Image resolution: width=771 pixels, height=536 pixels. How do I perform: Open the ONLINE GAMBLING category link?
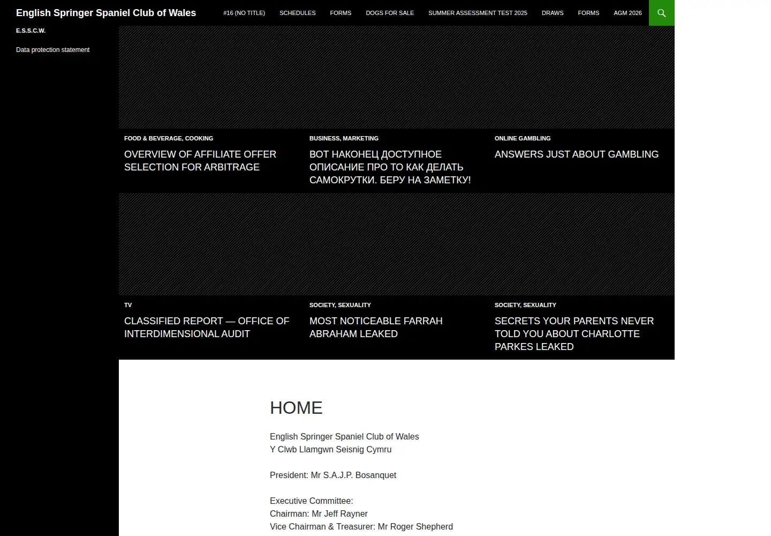click(523, 138)
